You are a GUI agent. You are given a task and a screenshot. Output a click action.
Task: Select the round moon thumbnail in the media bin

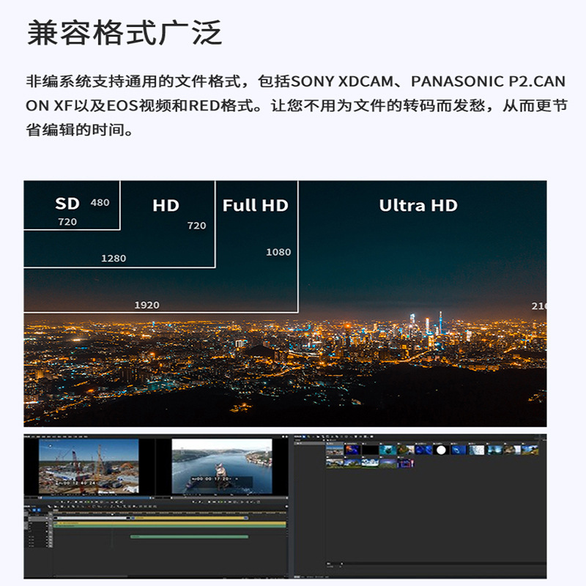pyautogui.click(x=442, y=448)
